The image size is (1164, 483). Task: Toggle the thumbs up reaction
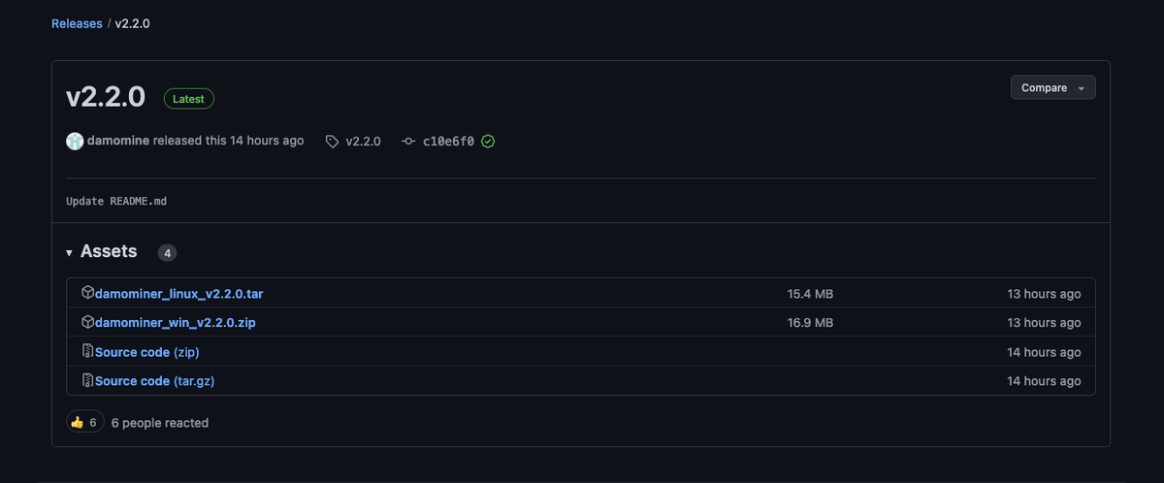(84, 423)
